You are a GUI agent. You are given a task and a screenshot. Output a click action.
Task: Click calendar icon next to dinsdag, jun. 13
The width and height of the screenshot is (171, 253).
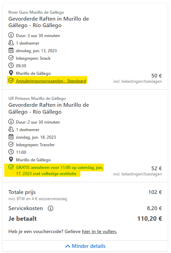pos(11,50)
